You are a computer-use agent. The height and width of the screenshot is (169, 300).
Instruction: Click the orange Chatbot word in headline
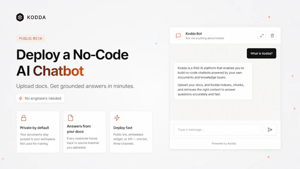point(58,71)
